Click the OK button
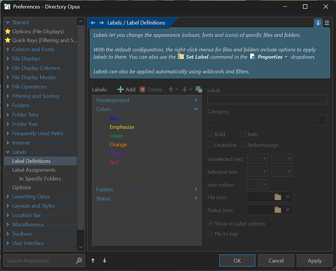The image size is (336, 271). (x=237, y=261)
